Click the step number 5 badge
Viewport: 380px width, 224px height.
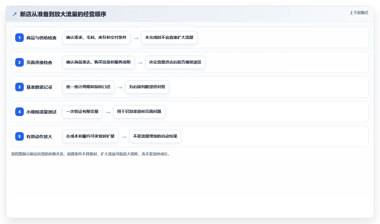(x=20, y=136)
